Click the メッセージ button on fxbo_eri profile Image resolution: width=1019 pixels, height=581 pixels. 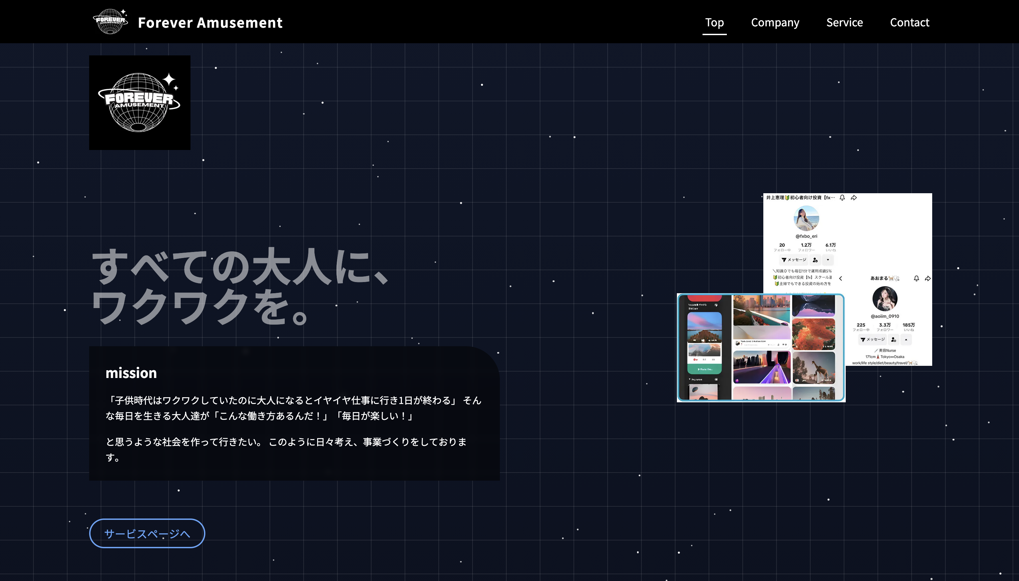coord(794,260)
